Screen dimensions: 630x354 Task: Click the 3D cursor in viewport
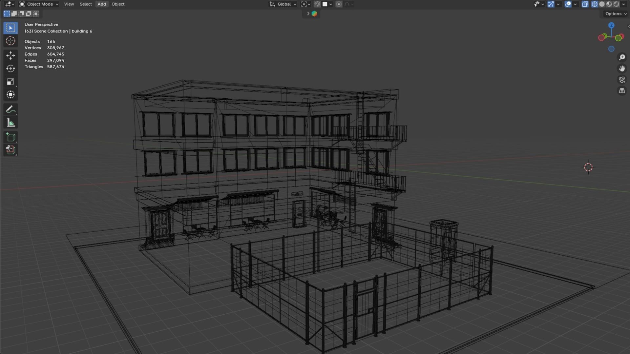[x=588, y=167]
